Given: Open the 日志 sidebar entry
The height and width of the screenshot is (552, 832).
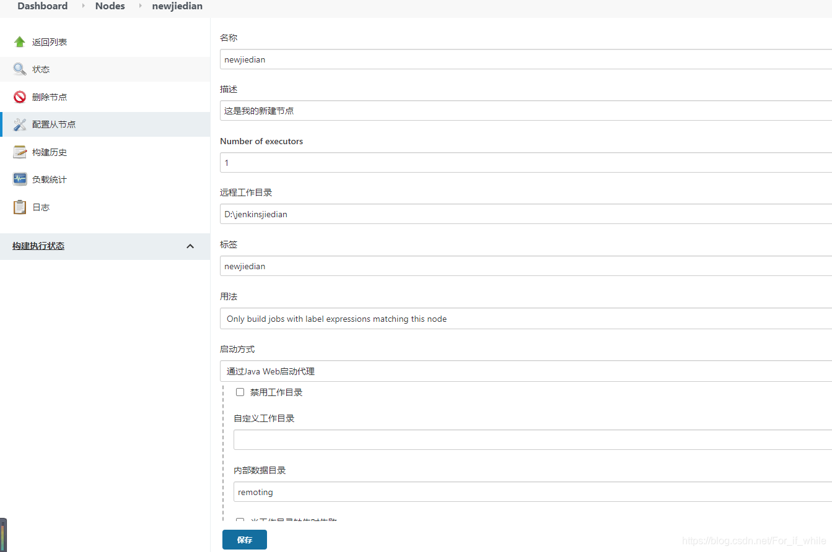Looking at the screenshot, I should click(41, 207).
